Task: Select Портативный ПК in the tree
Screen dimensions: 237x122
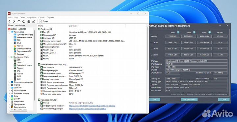Action: [23, 51]
